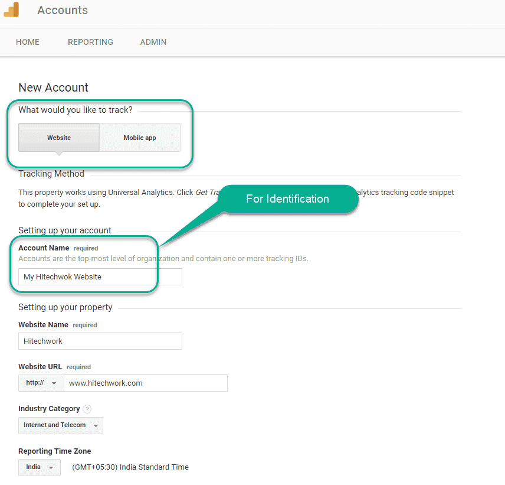This screenshot has width=505, height=485.
Task: Click the Website URL label
Action: tap(40, 367)
